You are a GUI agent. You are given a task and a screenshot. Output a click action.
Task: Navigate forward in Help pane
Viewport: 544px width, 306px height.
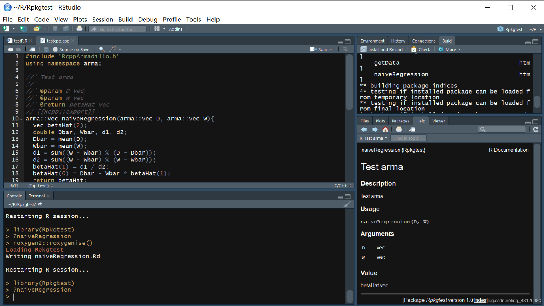pyautogui.click(x=375, y=129)
